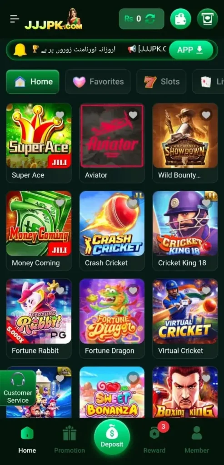
Task: Open notifications bell icon
Action: click(x=20, y=49)
